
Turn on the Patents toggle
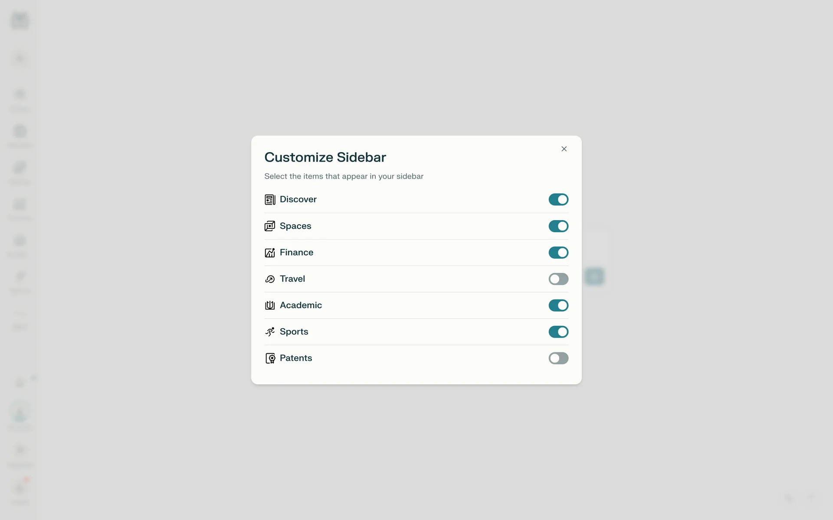tap(558, 358)
